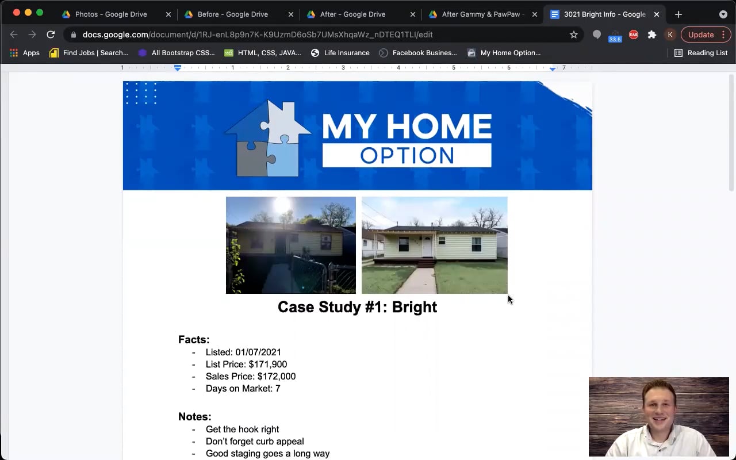Viewport: 736px width, 460px height.
Task: Expand the tab search dropdown arrow
Action: [x=723, y=14]
